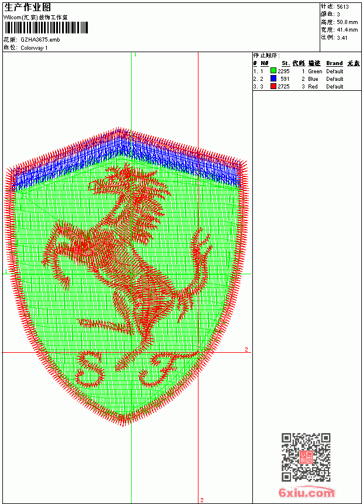This screenshot has width=363, height=504.
Task: Select the blue color swatch in row 2
Action: pyautogui.click(x=273, y=79)
